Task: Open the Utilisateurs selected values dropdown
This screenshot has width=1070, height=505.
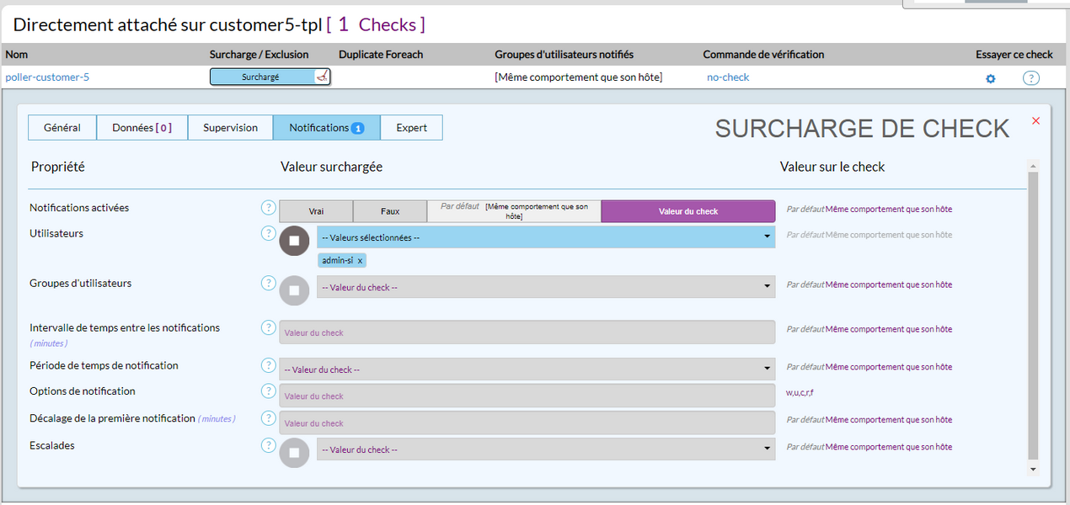Action: 545,237
